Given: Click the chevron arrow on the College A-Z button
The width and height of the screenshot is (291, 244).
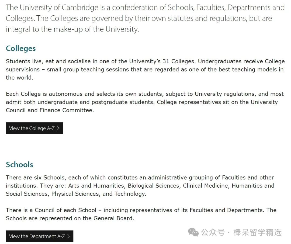Looking at the screenshot, I should (x=58, y=128).
